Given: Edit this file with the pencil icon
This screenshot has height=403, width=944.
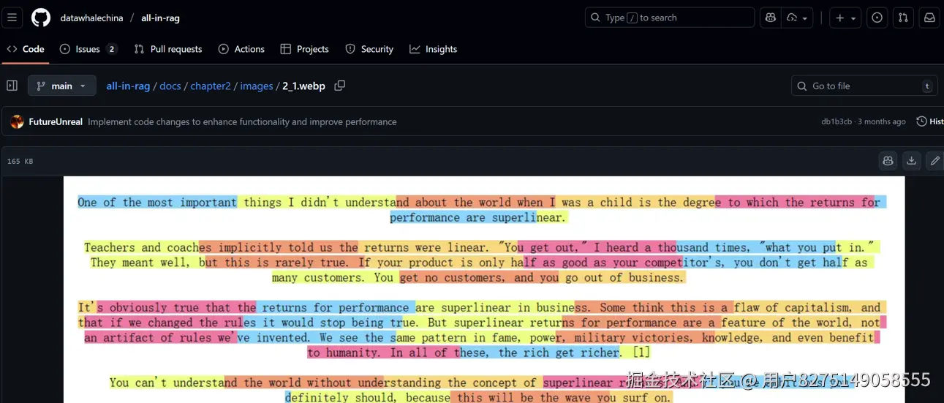Looking at the screenshot, I should point(934,161).
